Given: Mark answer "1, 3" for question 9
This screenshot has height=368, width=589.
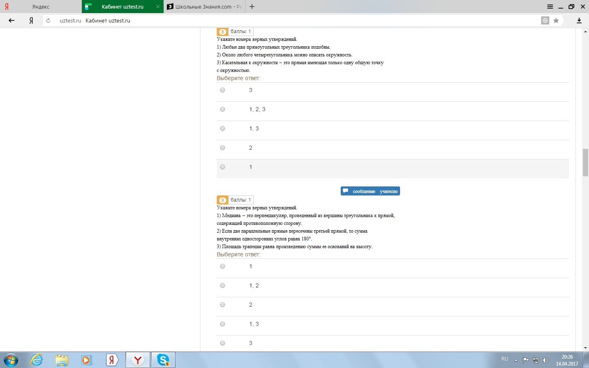Looking at the screenshot, I should [x=223, y=324].
